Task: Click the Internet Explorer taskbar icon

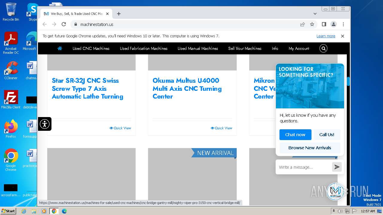Action: pyautogui.click(x=24, y=211)
